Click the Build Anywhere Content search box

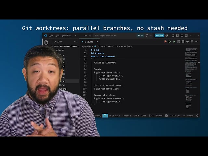pyautogui.click(x=115, y=35)
